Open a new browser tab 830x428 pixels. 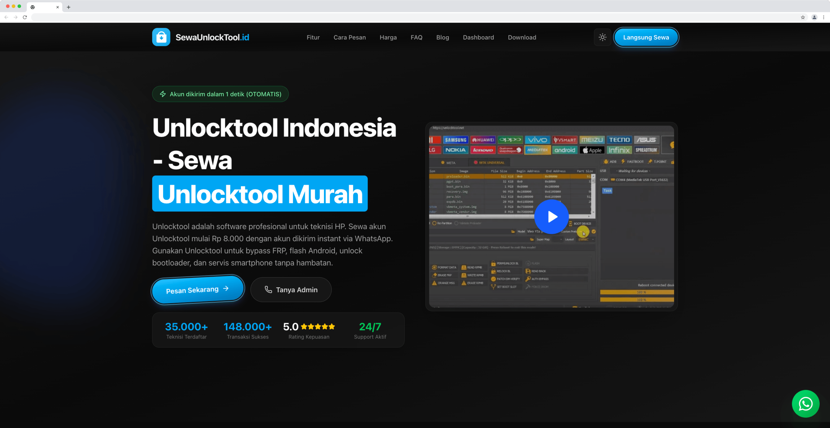coord(68,7)
